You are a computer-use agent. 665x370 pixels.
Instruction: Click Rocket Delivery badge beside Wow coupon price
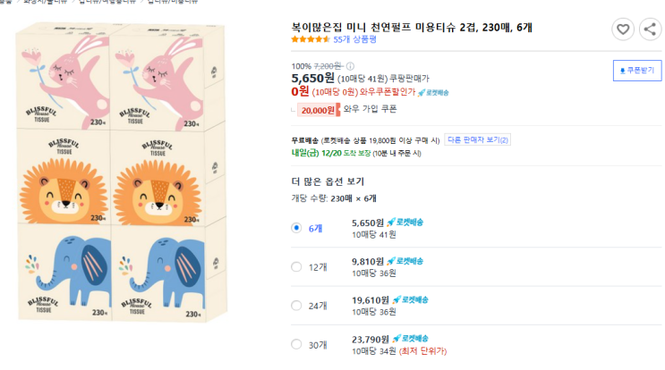point(433,92)
